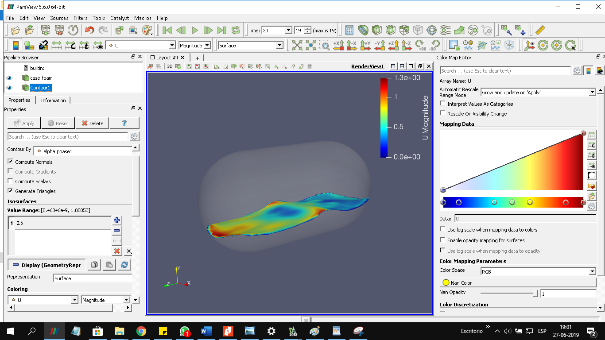
Task: Toggle color legend visibility icon
Action: pyautogui.click(x=16, y=45)
